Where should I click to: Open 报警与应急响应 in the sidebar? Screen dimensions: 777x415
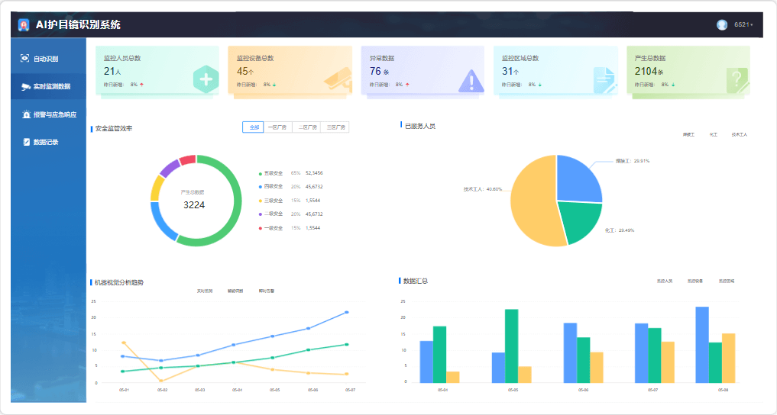click(x=49, y=114)
